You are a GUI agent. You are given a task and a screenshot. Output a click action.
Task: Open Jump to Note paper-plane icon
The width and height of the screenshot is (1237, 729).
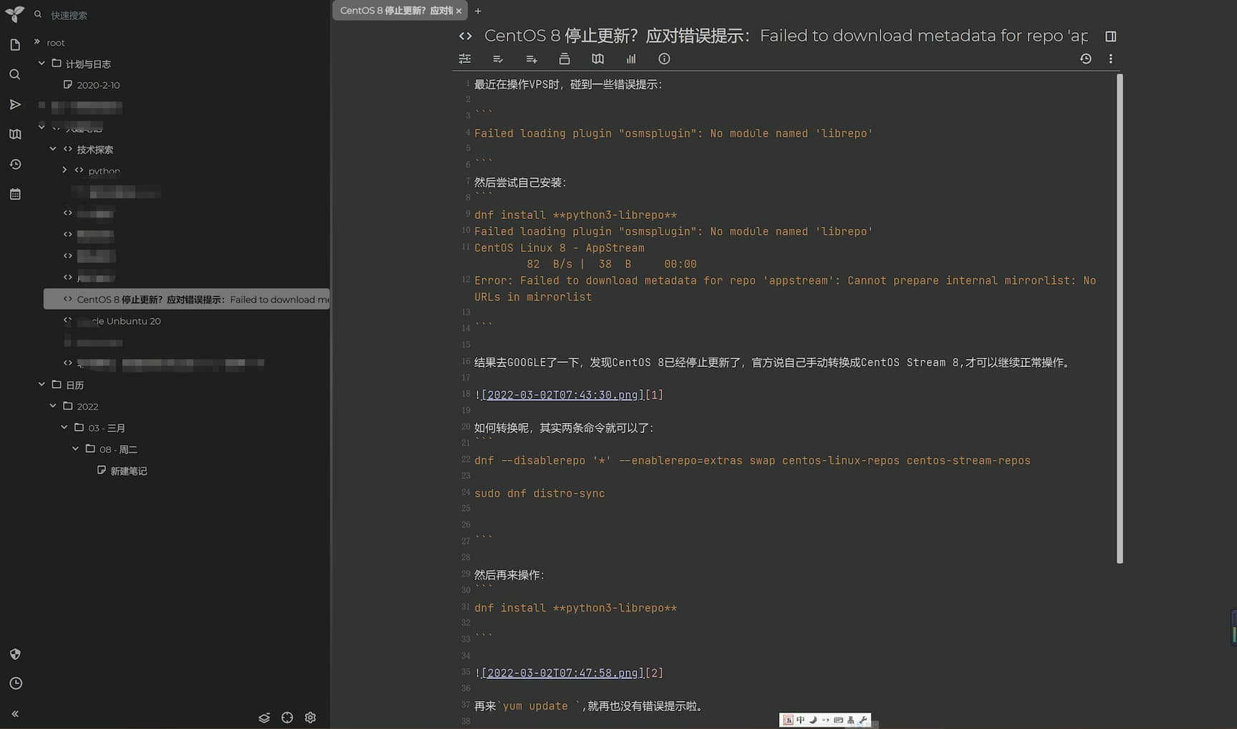(x=15, y=104)
